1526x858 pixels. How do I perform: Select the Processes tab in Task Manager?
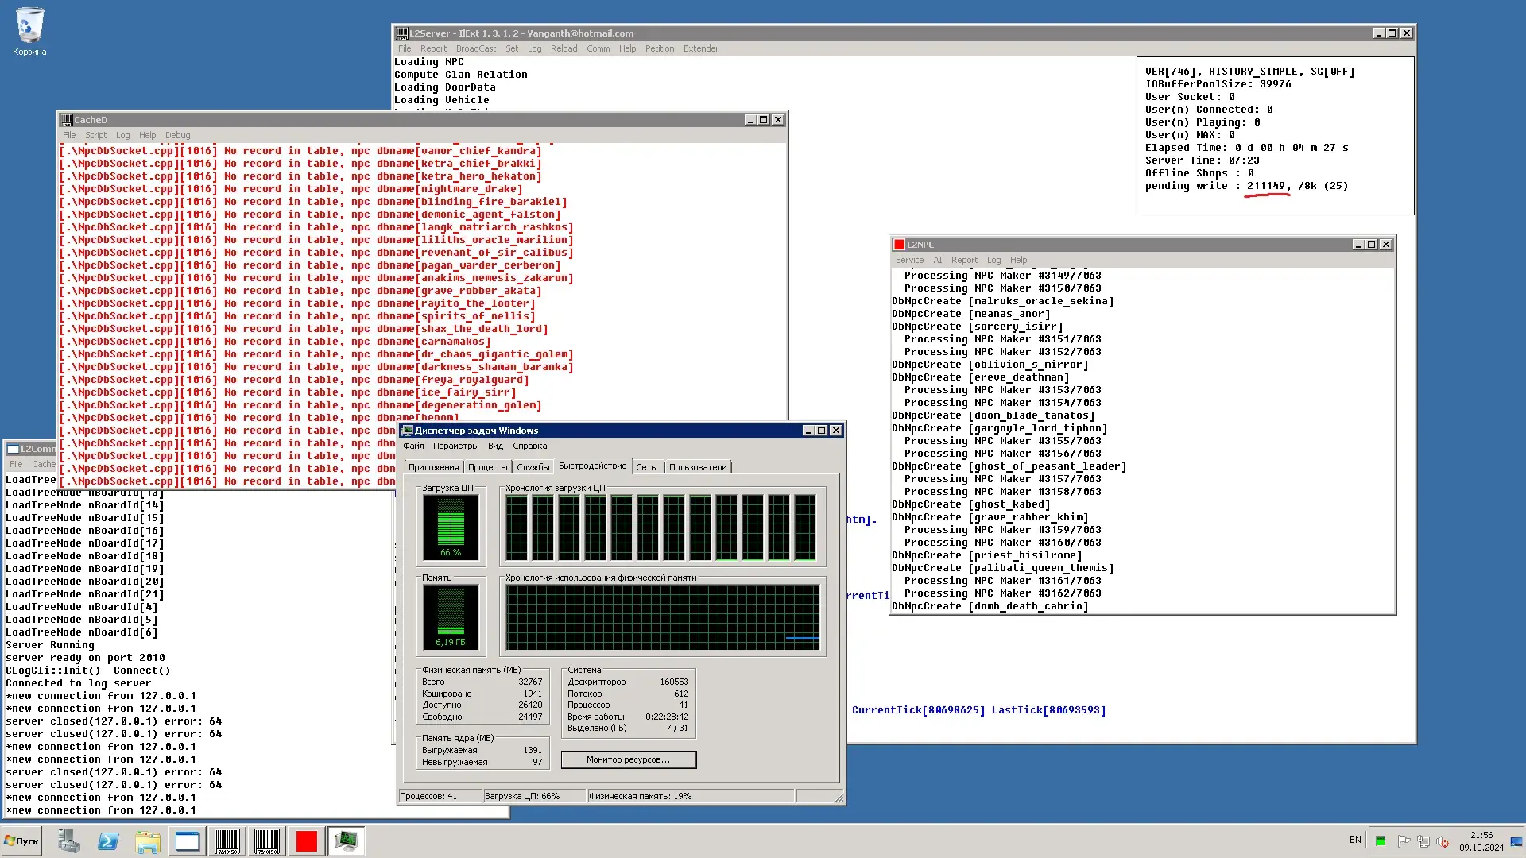(x=484, y=466)
